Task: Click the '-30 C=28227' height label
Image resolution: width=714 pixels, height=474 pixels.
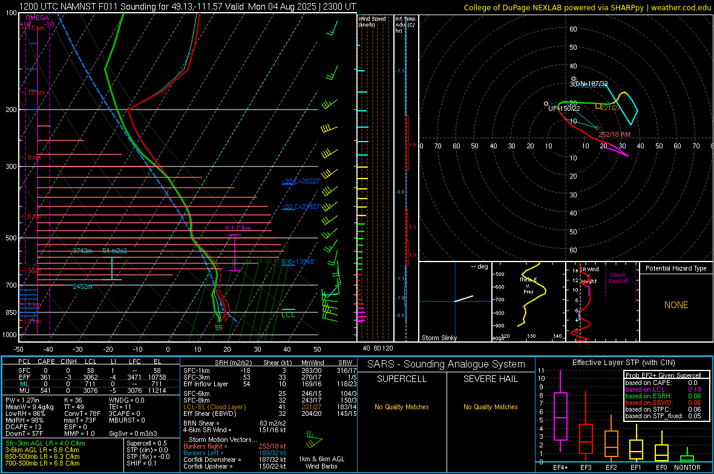Action: (x=301, y=181)
